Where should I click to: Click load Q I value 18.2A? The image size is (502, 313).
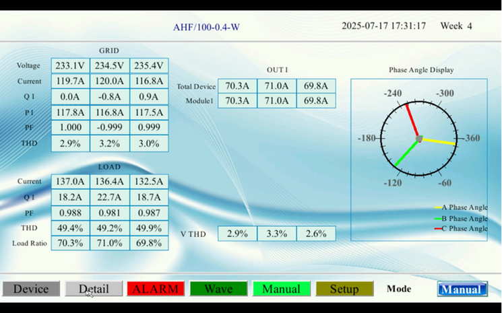coord(71,197)
